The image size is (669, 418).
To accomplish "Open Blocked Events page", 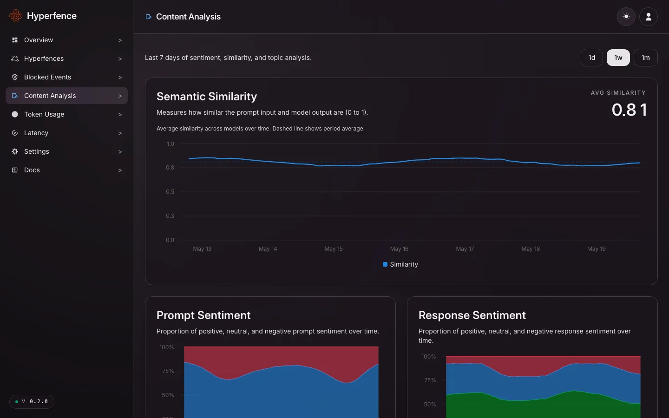I will click(x=66, y=77).
